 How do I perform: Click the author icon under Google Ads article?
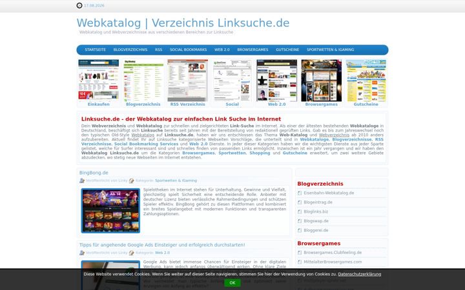coord(82,253)
